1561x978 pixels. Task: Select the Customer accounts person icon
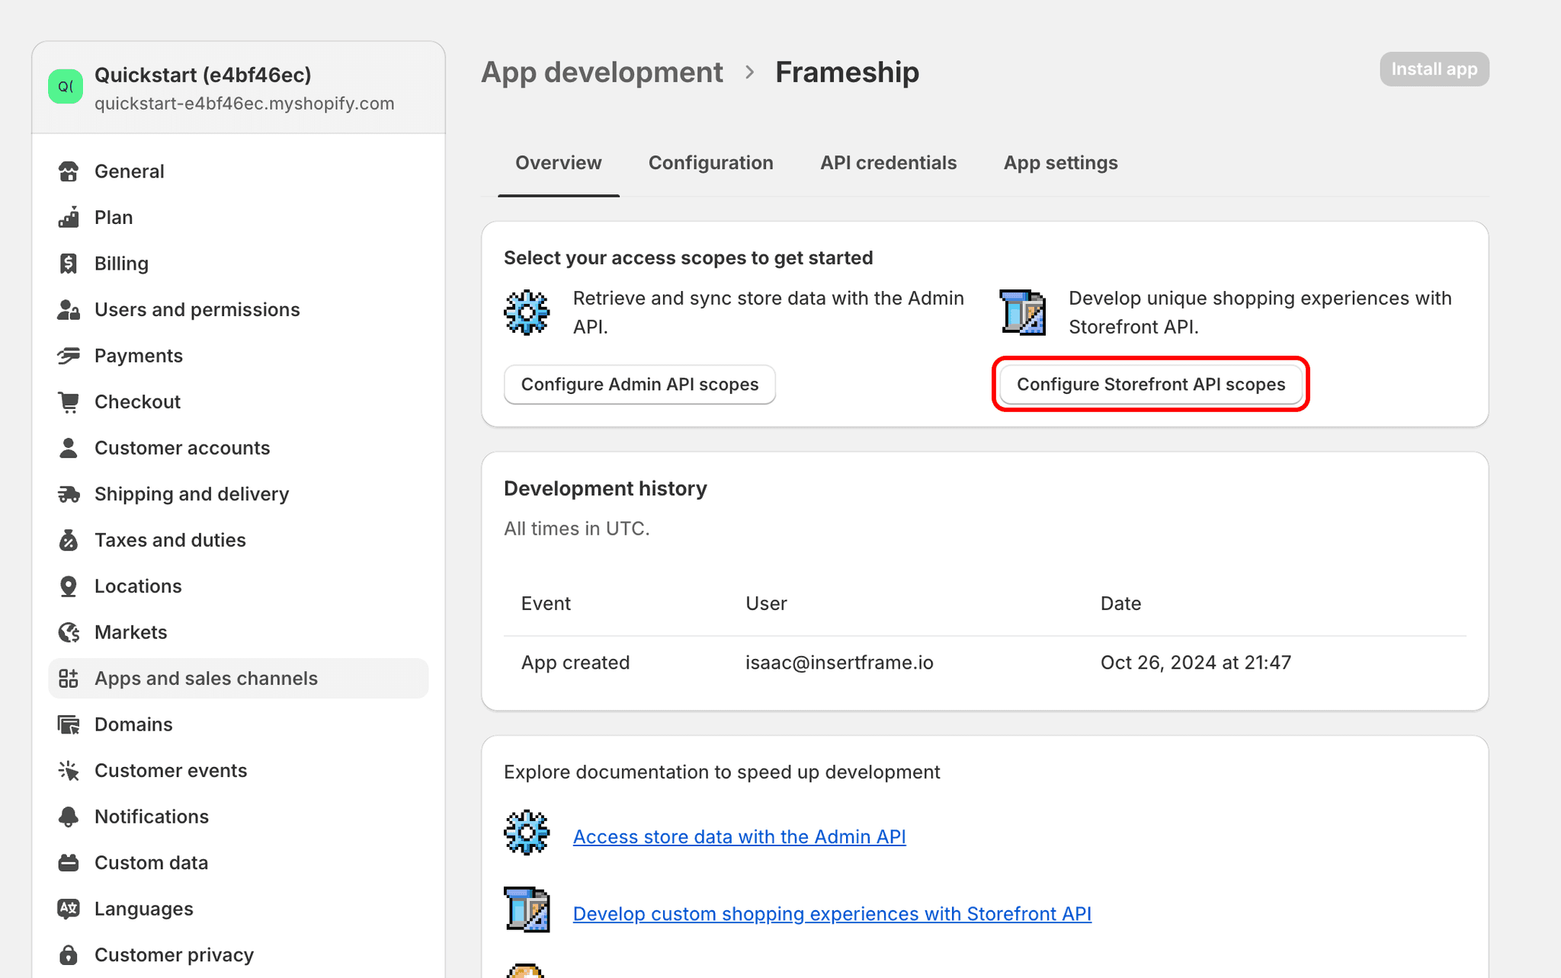point(69,448)
